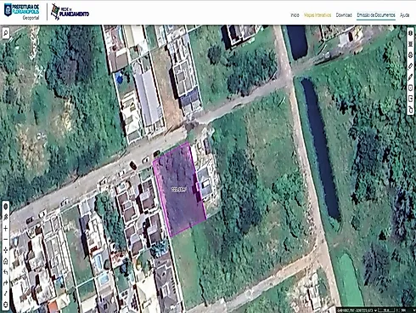Click the Rede de Planejamento logo
This screenshot has height=313, width=416.
click(70, 12)
